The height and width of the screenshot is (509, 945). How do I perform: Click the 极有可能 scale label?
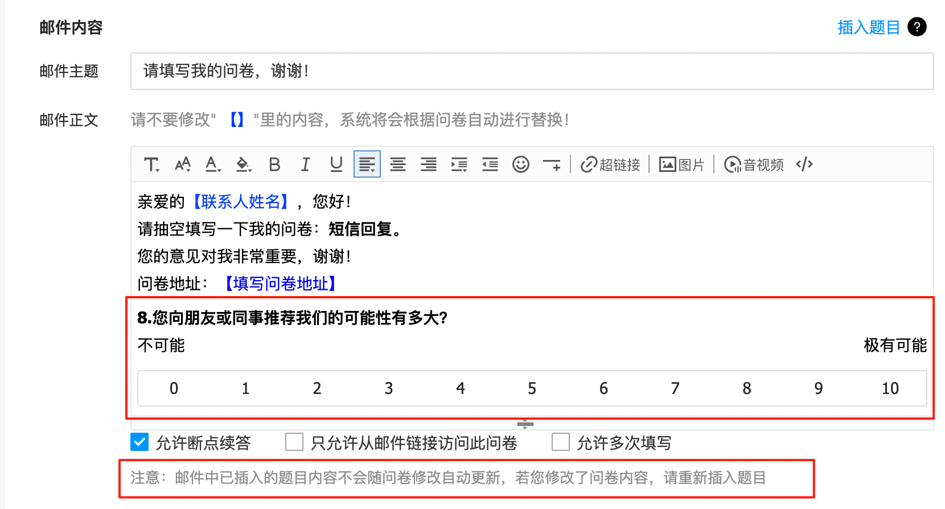coord(895,345)
